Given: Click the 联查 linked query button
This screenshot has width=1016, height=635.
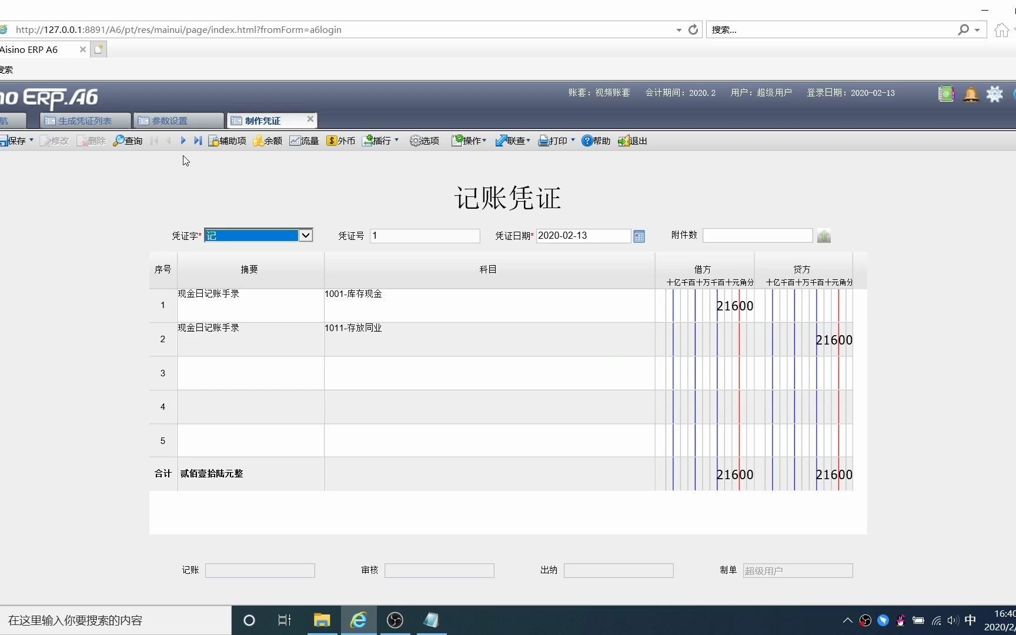Looking at the screenshot, I should click(x=510, y=141).
